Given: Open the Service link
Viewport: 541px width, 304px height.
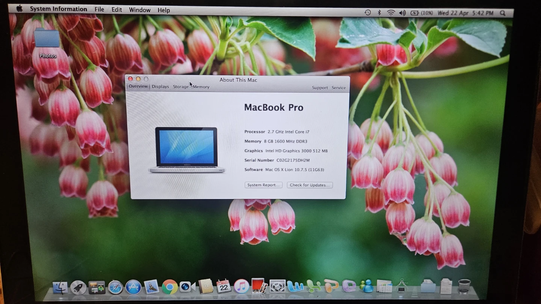Looking at the screenshot, I should [339, 88].
